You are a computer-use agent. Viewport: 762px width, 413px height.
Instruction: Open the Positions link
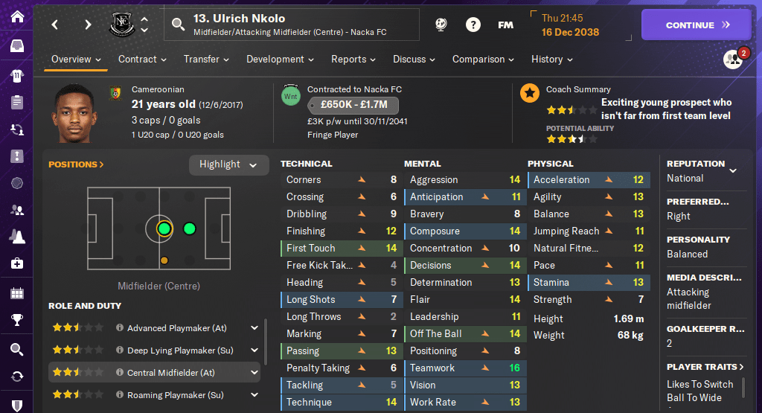tap(76, 164)
